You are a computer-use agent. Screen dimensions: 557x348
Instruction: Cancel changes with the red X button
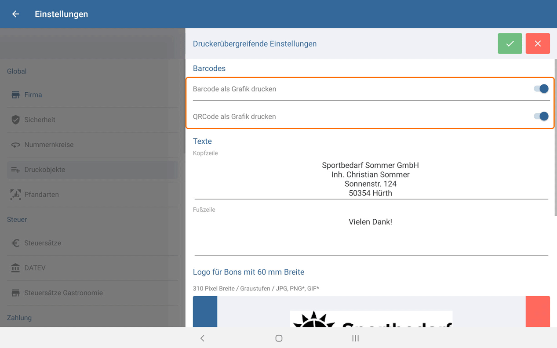(538, 43)
